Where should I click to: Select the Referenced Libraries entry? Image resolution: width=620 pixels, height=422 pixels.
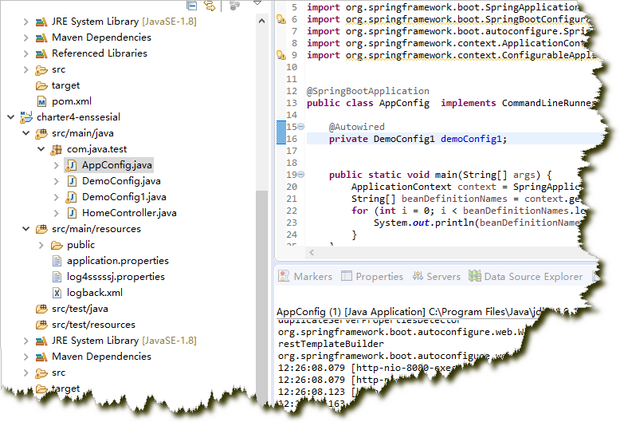(x=100, y=53)
